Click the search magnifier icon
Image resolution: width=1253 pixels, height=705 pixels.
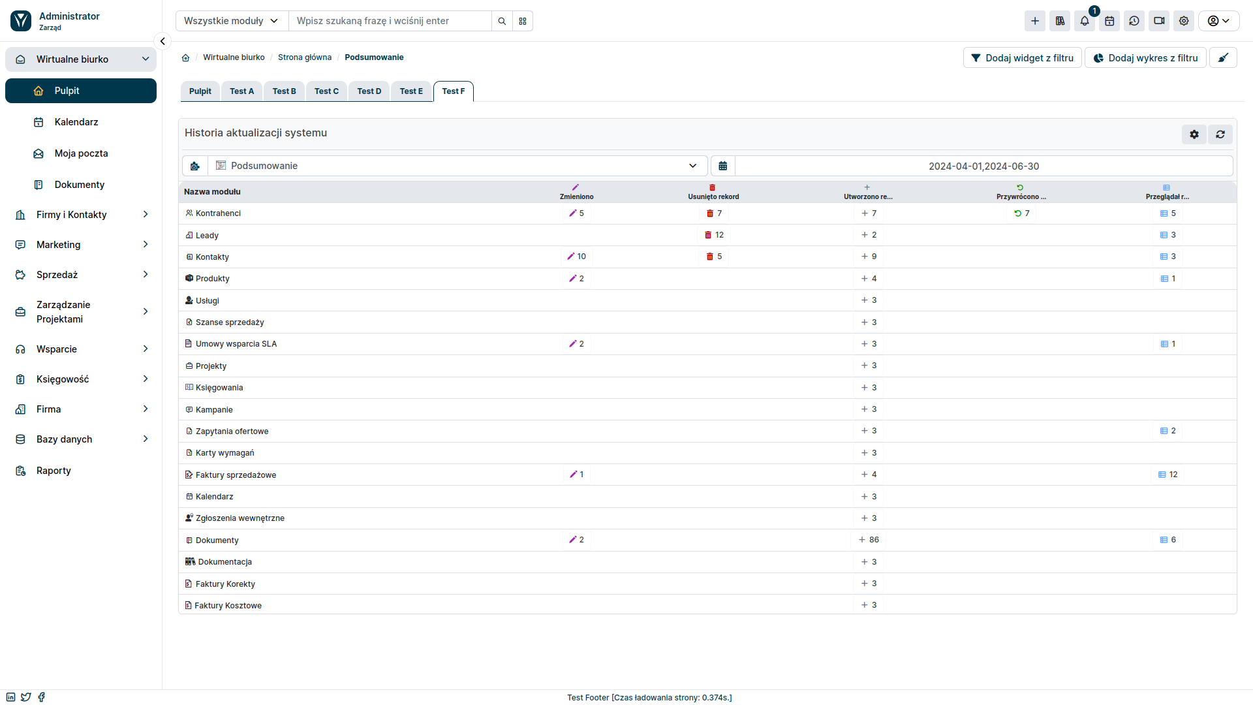pos(502,21)
